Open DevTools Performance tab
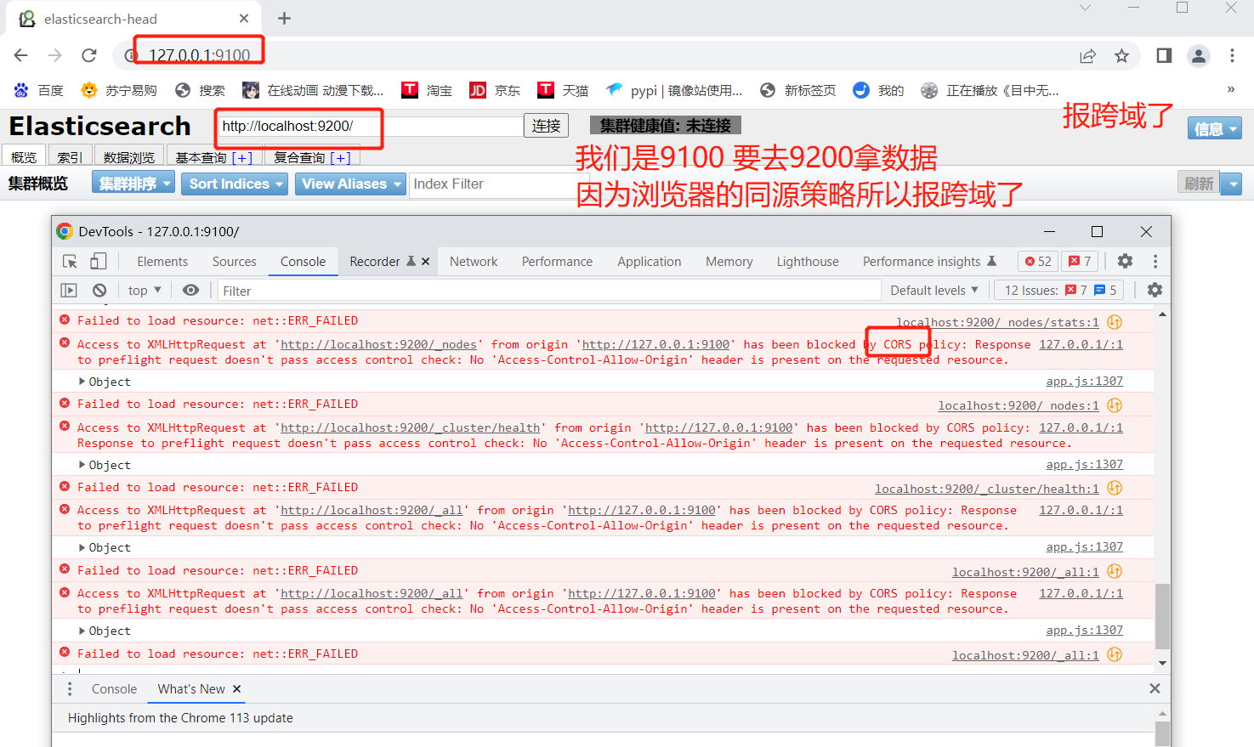The width and height of the screenshot is (1254, 747). click(557, 262)
